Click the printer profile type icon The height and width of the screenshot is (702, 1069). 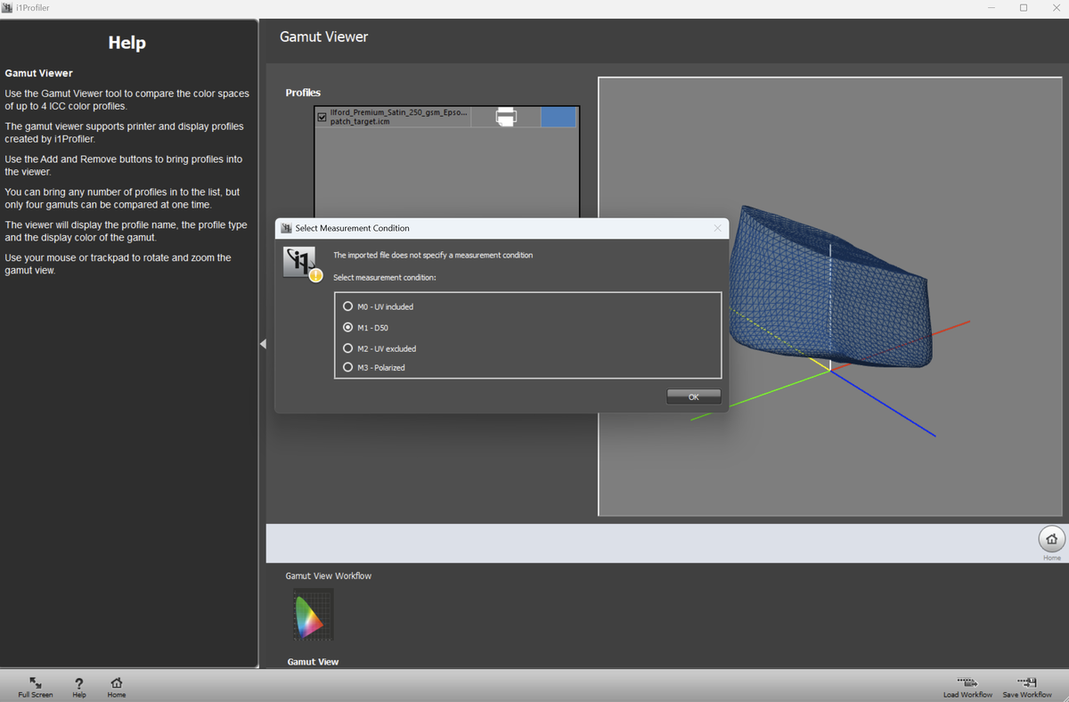point(506,117)
